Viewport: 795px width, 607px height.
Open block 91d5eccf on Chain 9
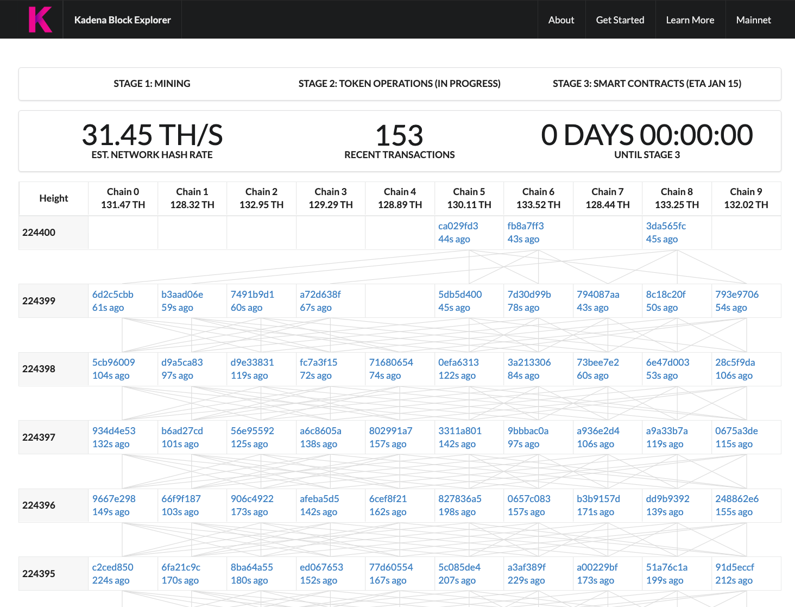point(735,567)
